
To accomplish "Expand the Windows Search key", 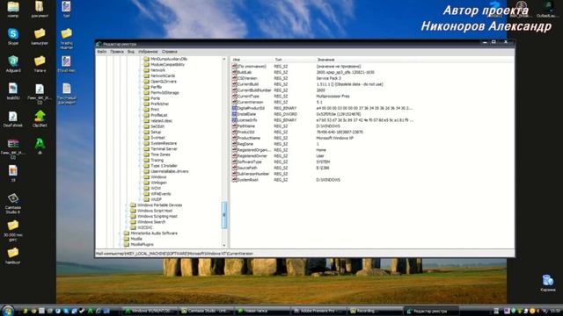I will coord(127,222).
